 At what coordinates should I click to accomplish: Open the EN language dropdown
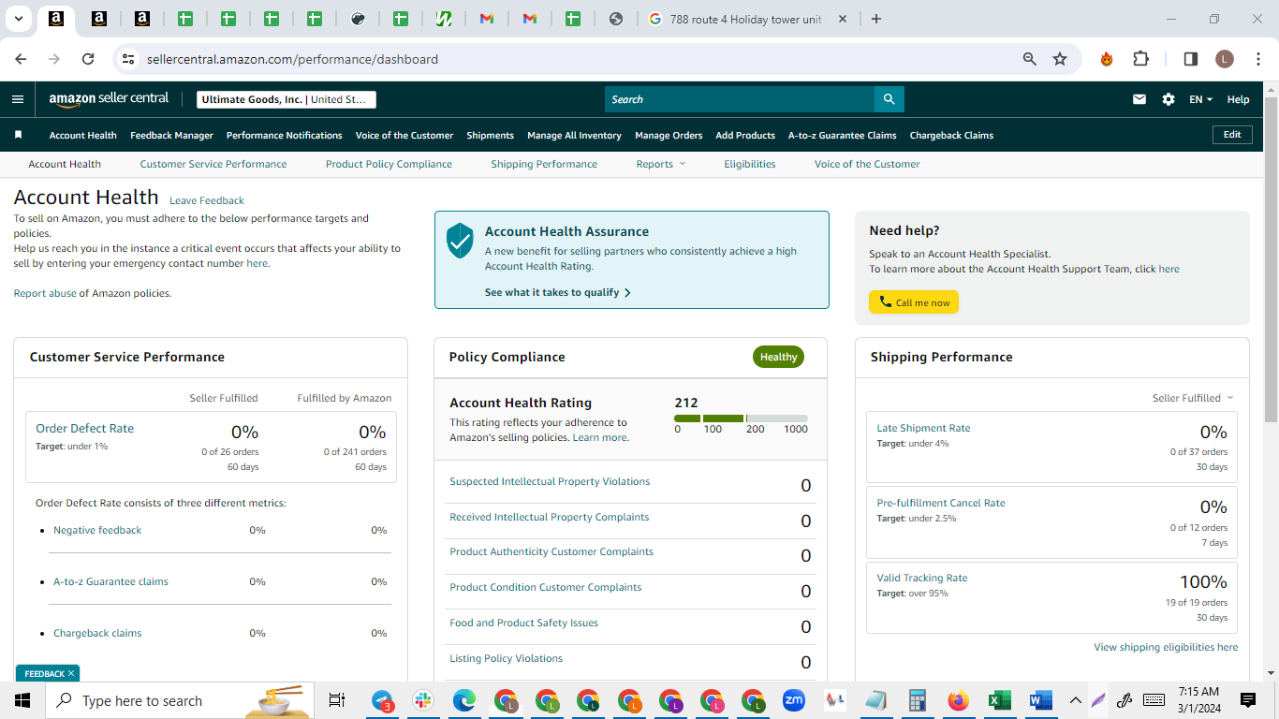[x=1201, y=99]
